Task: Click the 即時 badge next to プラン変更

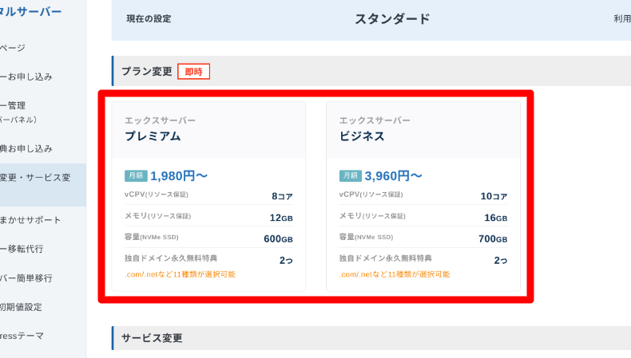Action: click(x=193, y=72)
